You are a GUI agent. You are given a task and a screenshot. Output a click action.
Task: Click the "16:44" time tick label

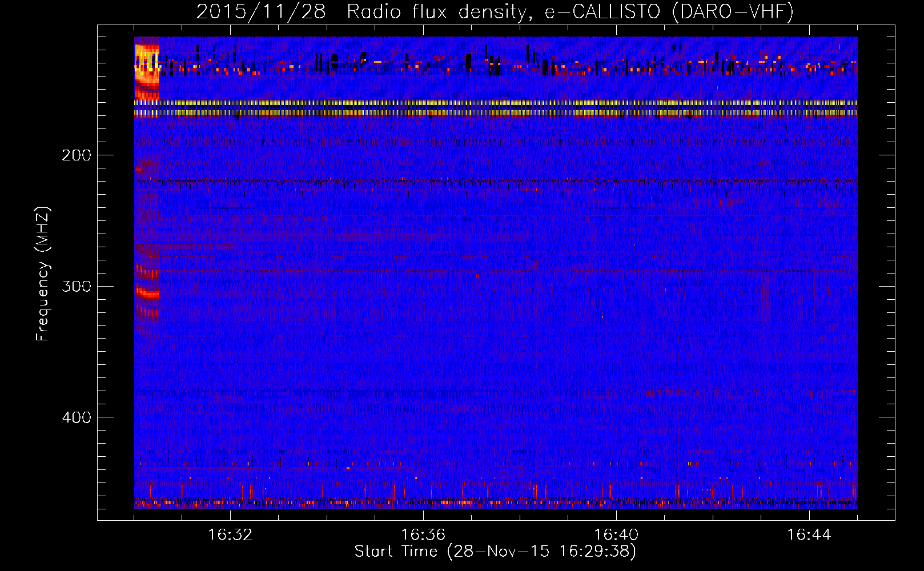(809, 534)
